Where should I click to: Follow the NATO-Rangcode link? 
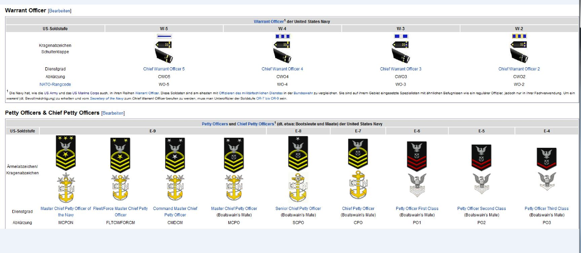pos(55,84)
